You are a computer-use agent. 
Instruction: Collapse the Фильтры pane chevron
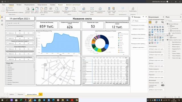146,17
